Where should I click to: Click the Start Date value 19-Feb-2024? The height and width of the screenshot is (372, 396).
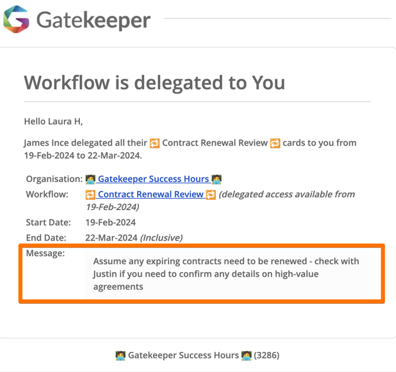click(x=111, y=222)
